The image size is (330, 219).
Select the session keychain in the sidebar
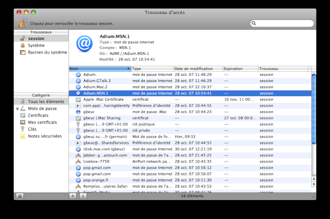(x=41, y=38)
